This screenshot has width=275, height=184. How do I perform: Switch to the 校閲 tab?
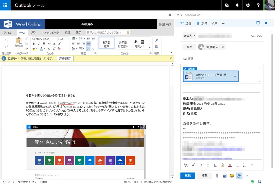coord(67,32)
